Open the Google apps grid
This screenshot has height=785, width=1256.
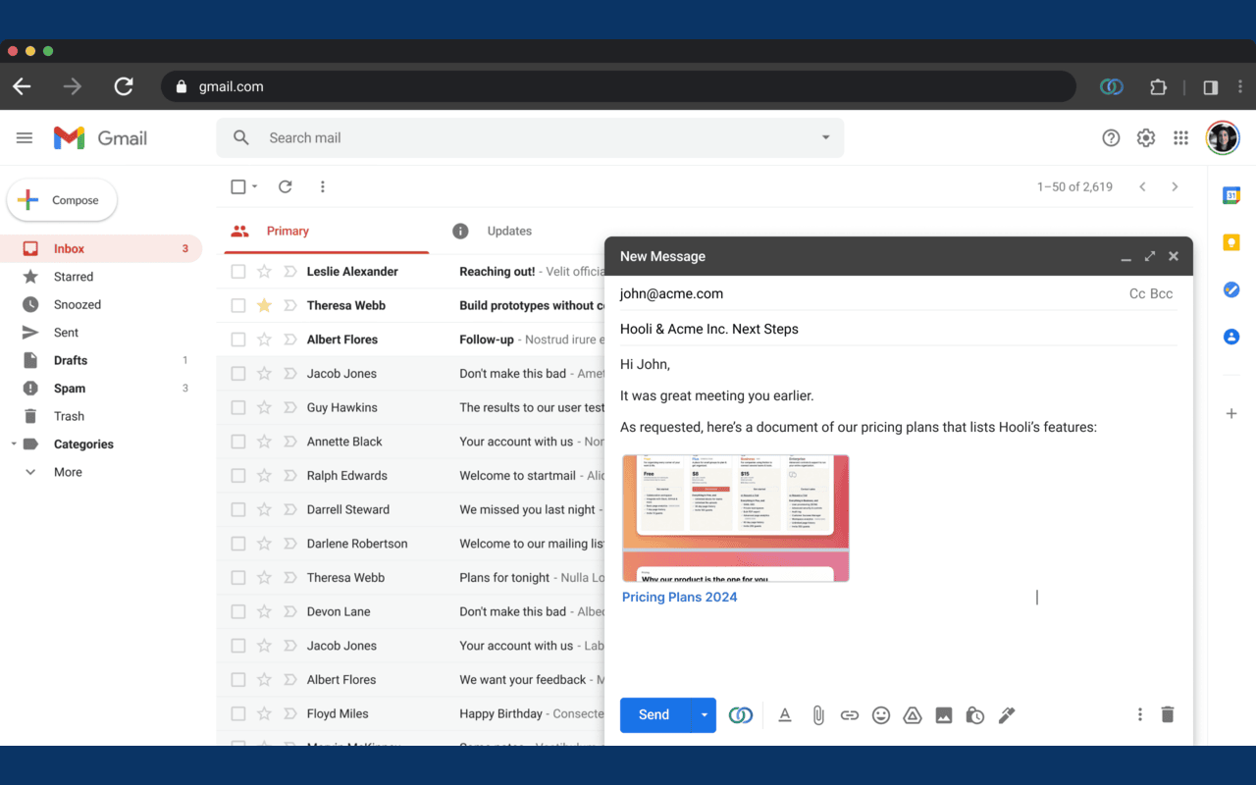point(1180,138)
